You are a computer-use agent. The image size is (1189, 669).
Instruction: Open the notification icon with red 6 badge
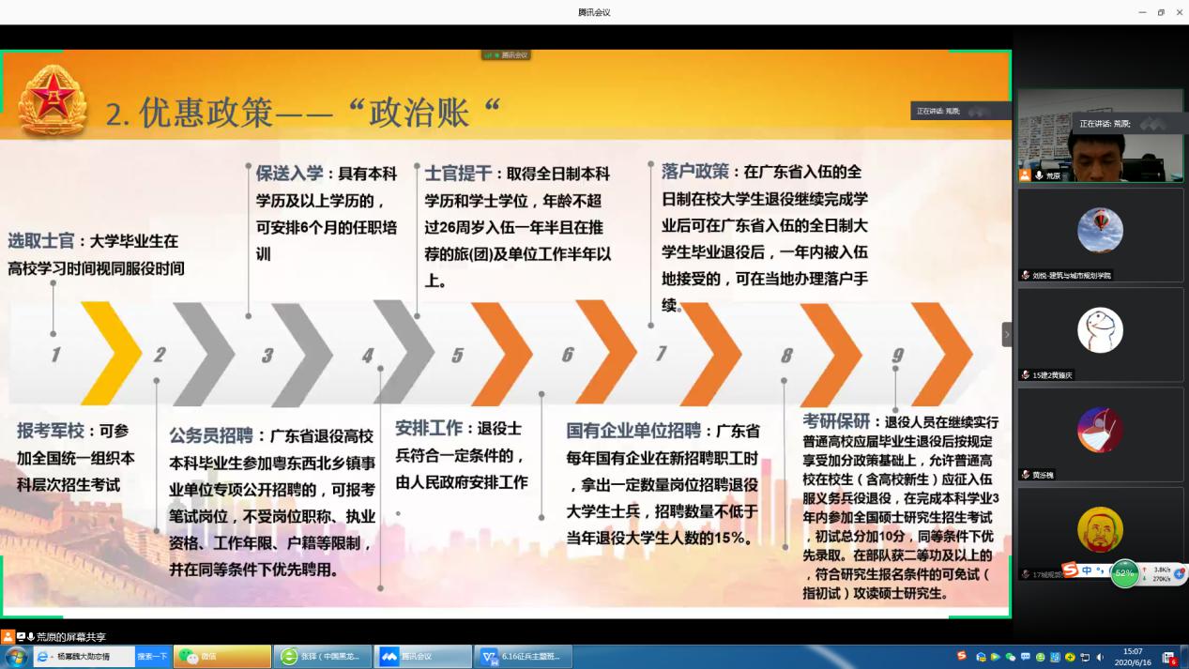1169,658
